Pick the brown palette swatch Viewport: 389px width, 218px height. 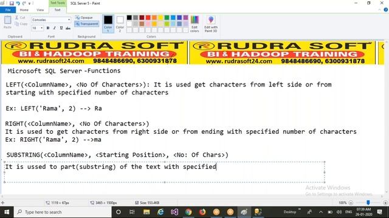(142, 24)
